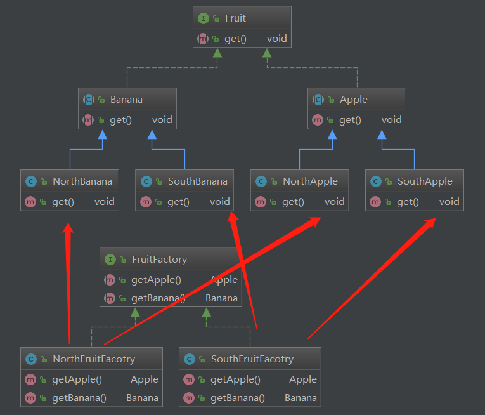The image size is (485, 415).
Task: Click the method icon of Fruit get()
Action: (203, 39)
